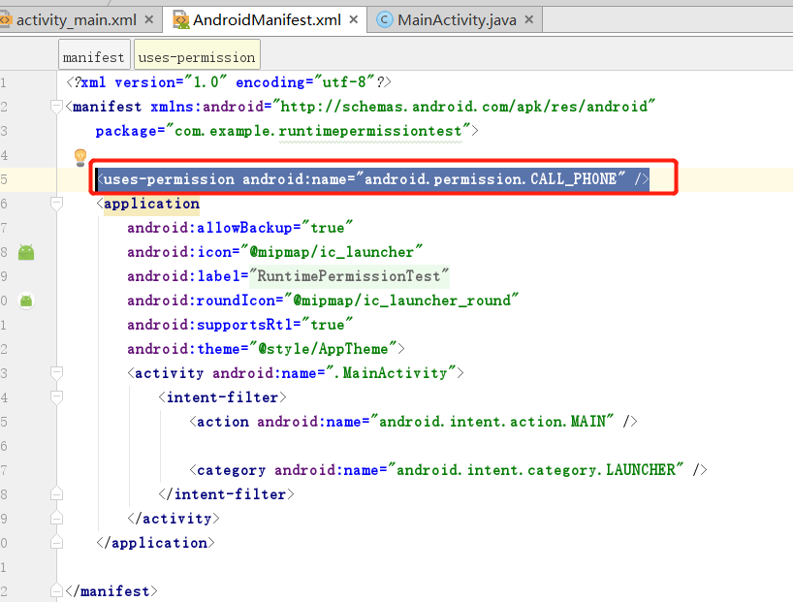
Task: Select the AndroidManifest.xml tab
Action: pyautogui.click(x=267, y=20)
